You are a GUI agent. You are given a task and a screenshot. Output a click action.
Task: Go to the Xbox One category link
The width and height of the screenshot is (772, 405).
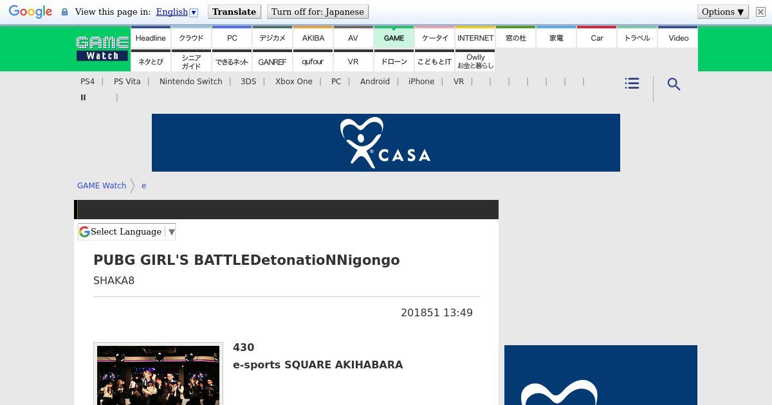pyautogui.click(x=294, y=82)
